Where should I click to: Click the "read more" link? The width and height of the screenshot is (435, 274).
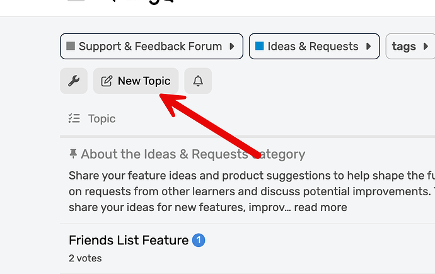point(320,207)
